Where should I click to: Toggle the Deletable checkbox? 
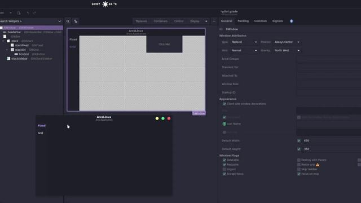point(224,160)
